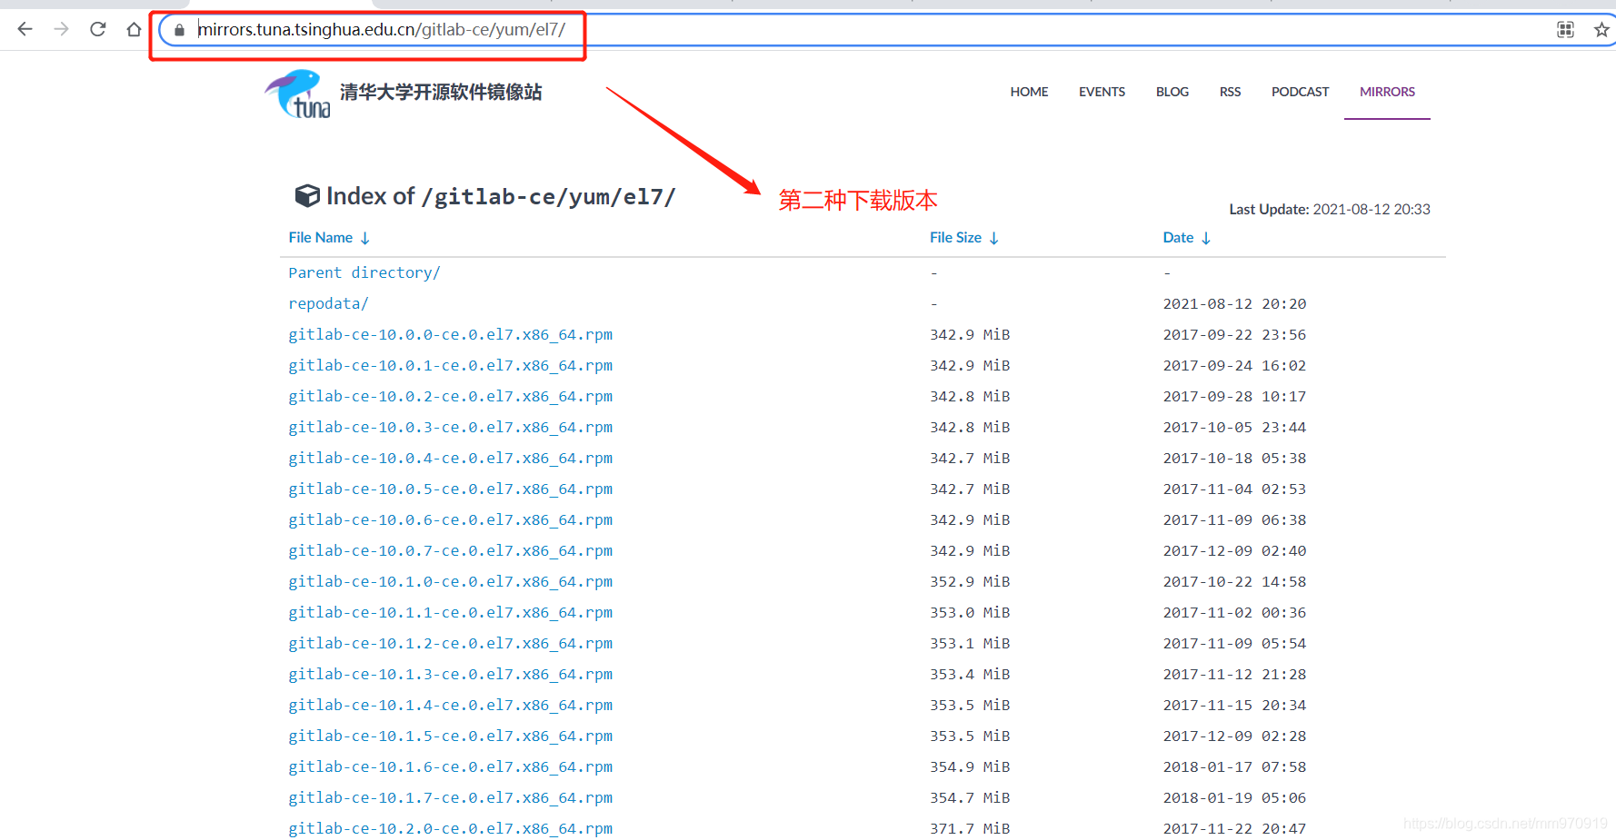
Task: Open the repodata/ folder link
Action: [x=328, y=303]
